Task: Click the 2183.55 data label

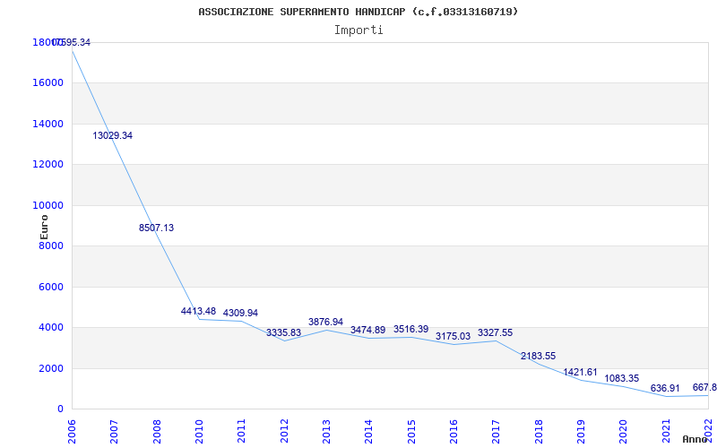Action: 538,357
